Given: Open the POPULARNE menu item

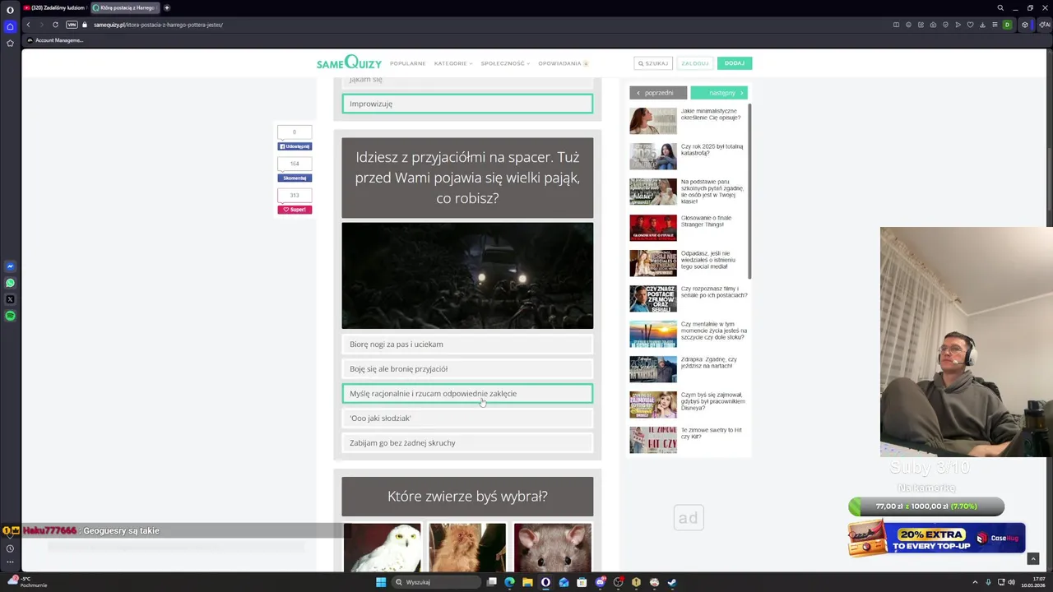Looking at the screenshot, I should 408,63.
